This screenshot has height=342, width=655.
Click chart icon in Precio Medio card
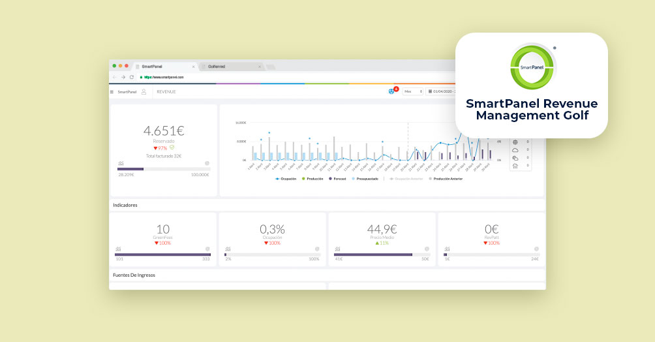337,249
